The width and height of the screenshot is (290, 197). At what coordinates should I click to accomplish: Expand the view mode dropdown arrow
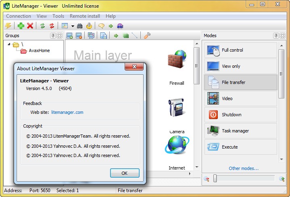(73, 26)
